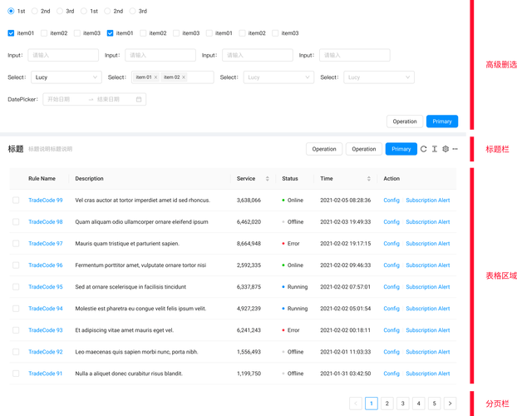Check the last item03 checkbox
The height and width of the screenshot is (416, 517).
coord(275,33)
